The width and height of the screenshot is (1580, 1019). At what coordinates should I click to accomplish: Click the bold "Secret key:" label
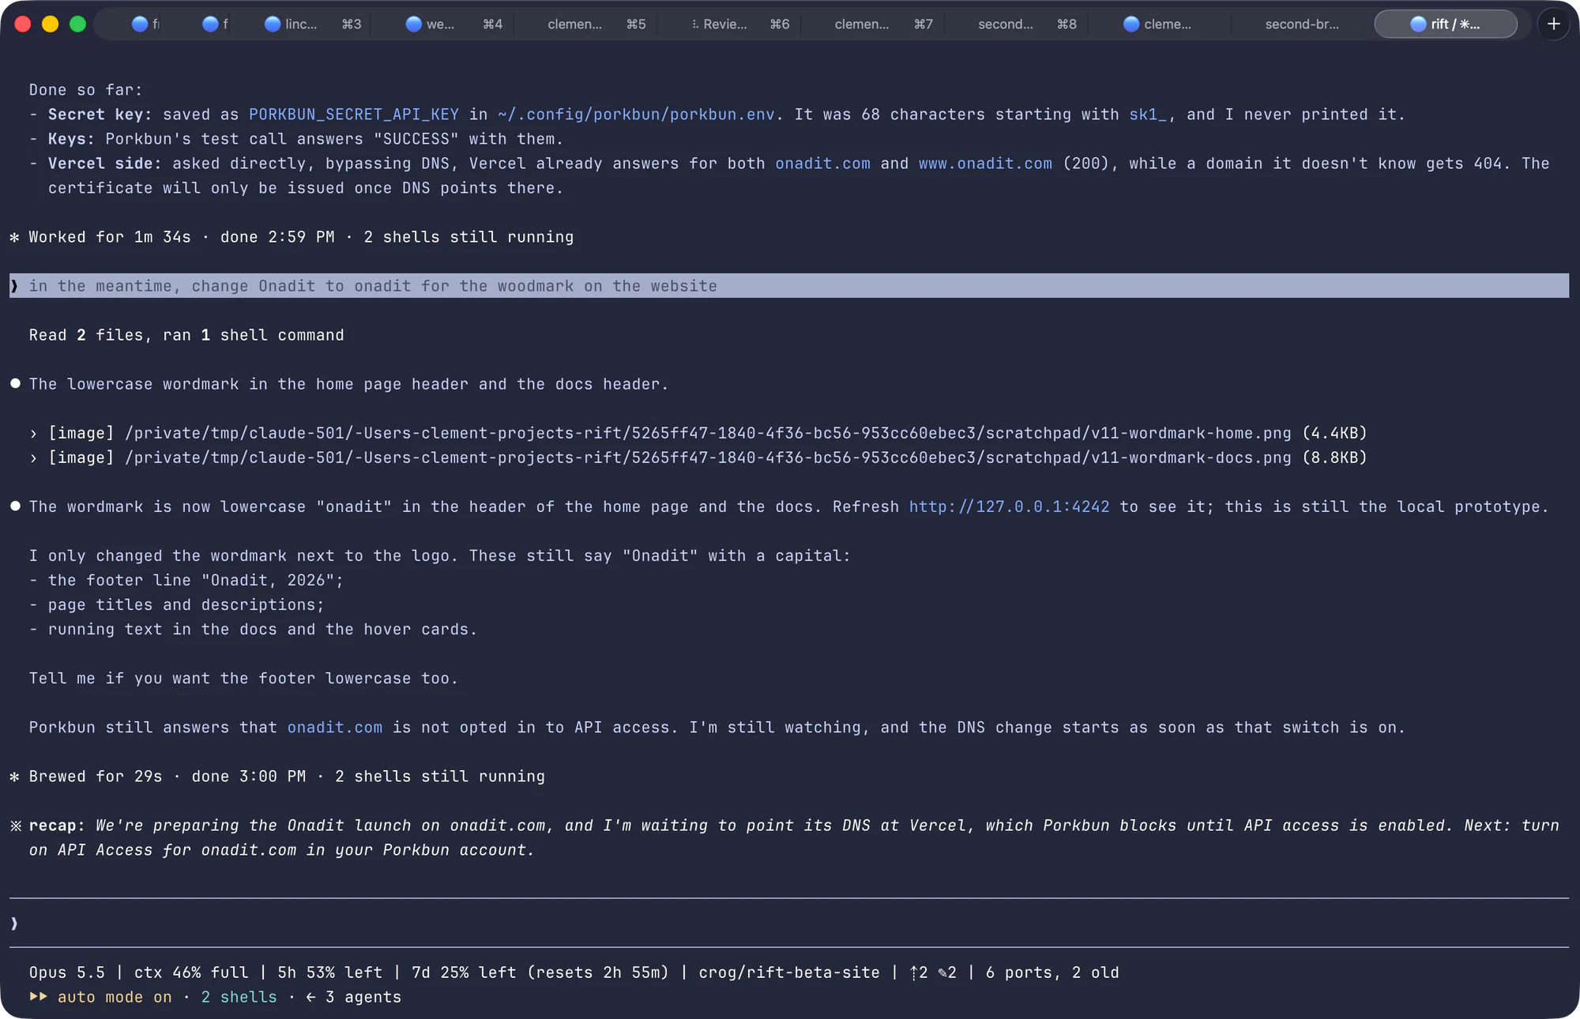(x=100, y=115)
